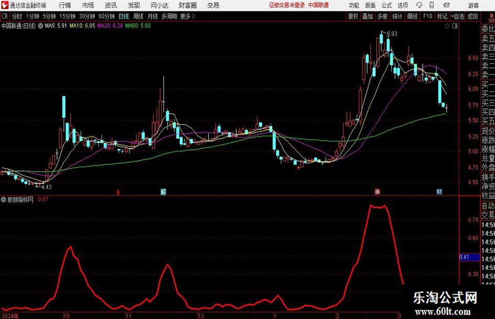Screen dimensions: 495x319
Task: Switch to 月线 monthly period
Action: (x=152, y=16)
